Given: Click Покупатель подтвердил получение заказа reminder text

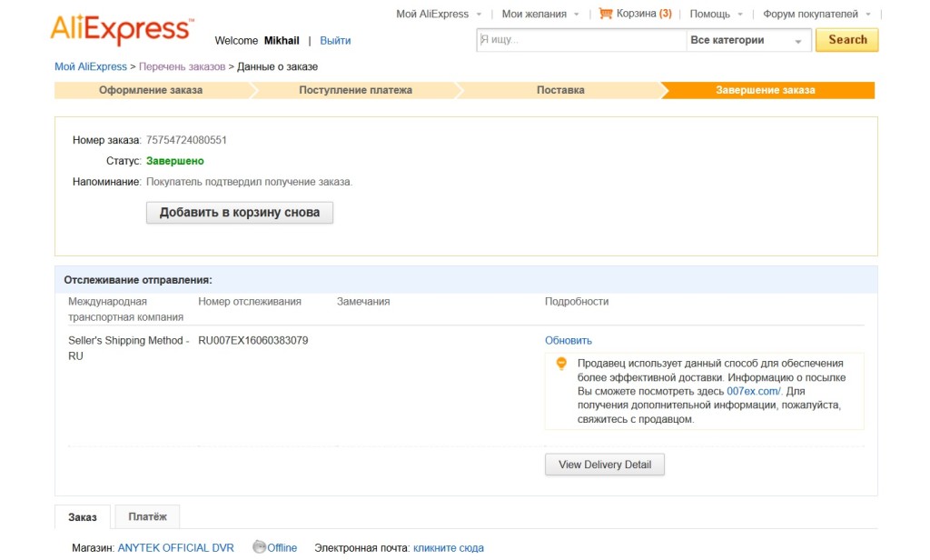Looking at the screenshot, I should click(x=249, y=182).
